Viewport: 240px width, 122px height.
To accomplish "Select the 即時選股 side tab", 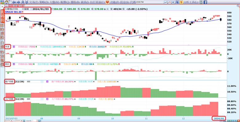I will point(2,32).
